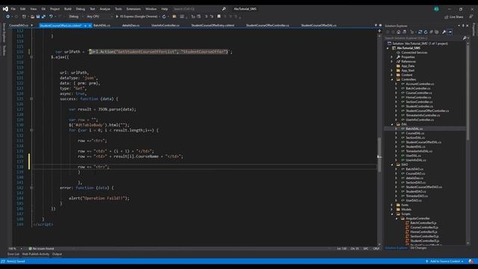This screenshot has width=478, height=269.
Task: Open the user account avatar
Action: coord(436,9)
